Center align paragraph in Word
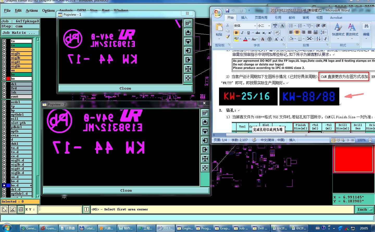The image size is (375, 232). point(297,32)
